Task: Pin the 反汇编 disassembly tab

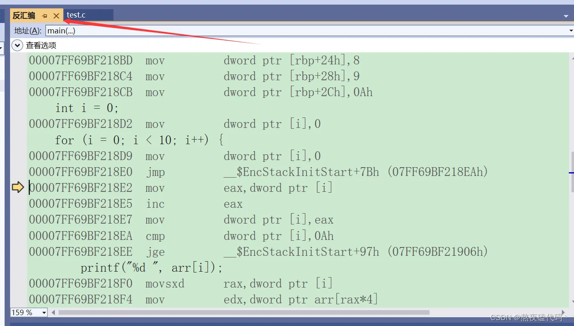Action: tap(45, 16)
